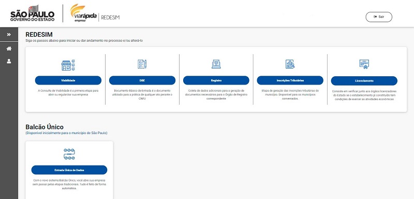
Task: Click the Balcão Único section heading
Action: pyautogui.click(x=45, y=127)
